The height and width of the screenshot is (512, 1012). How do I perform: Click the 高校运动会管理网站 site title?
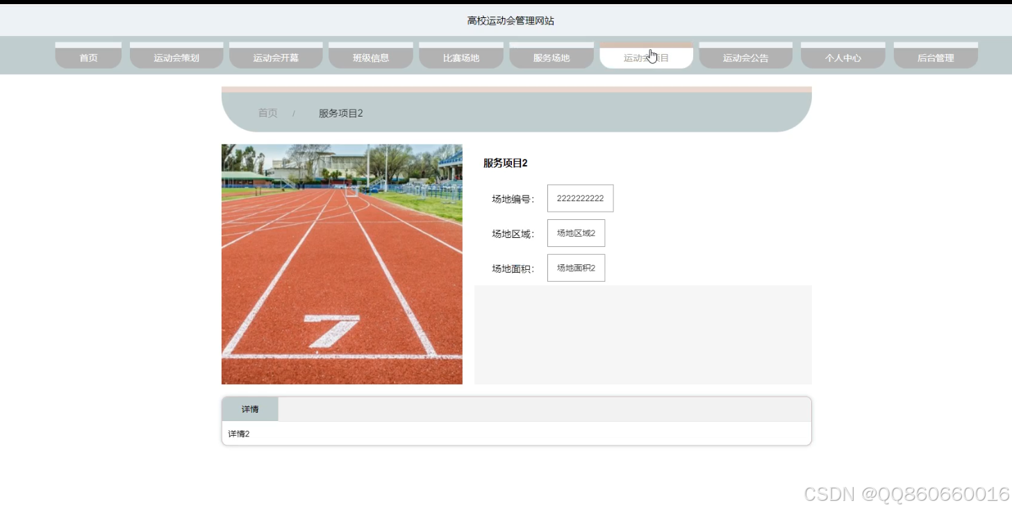pyautogui.click(x=506, y=20)
